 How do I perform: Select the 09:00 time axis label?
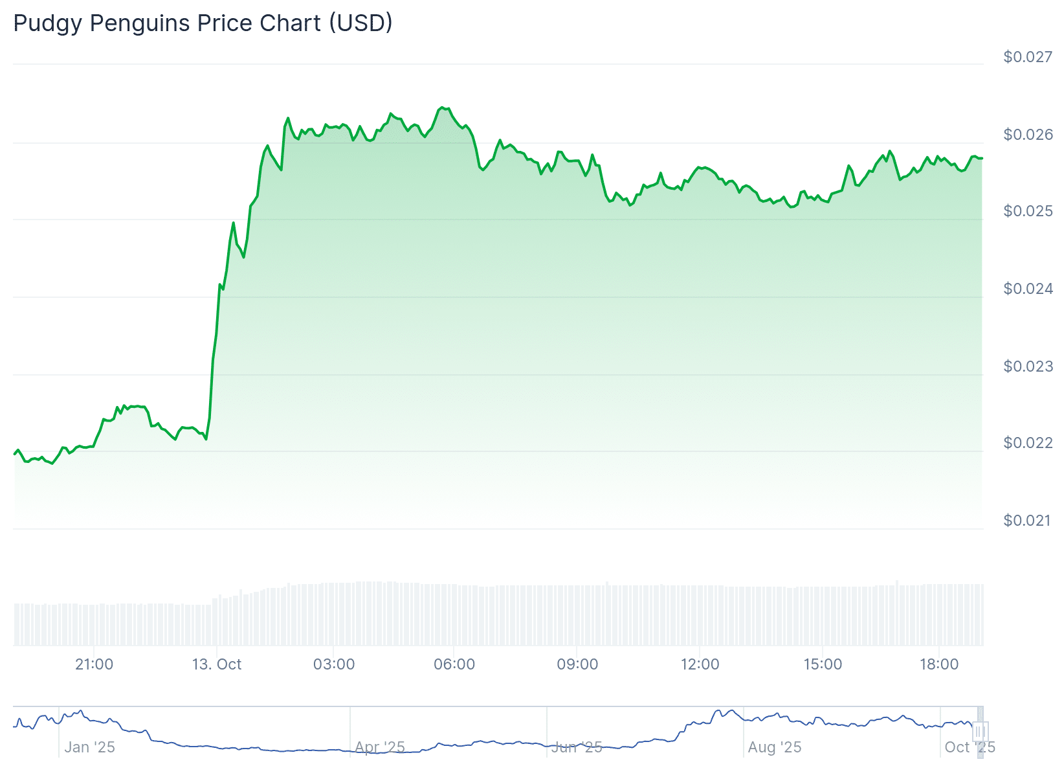tap(577, 664)
